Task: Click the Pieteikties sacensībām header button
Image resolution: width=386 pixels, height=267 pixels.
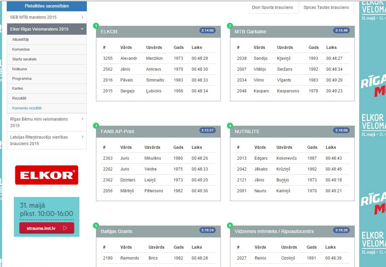Action: 47,6
